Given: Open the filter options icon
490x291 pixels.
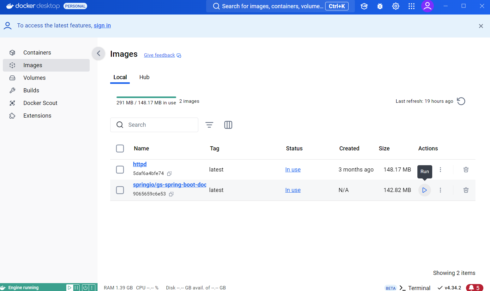Looking at the screenshot, I should [x=209, y=125].
